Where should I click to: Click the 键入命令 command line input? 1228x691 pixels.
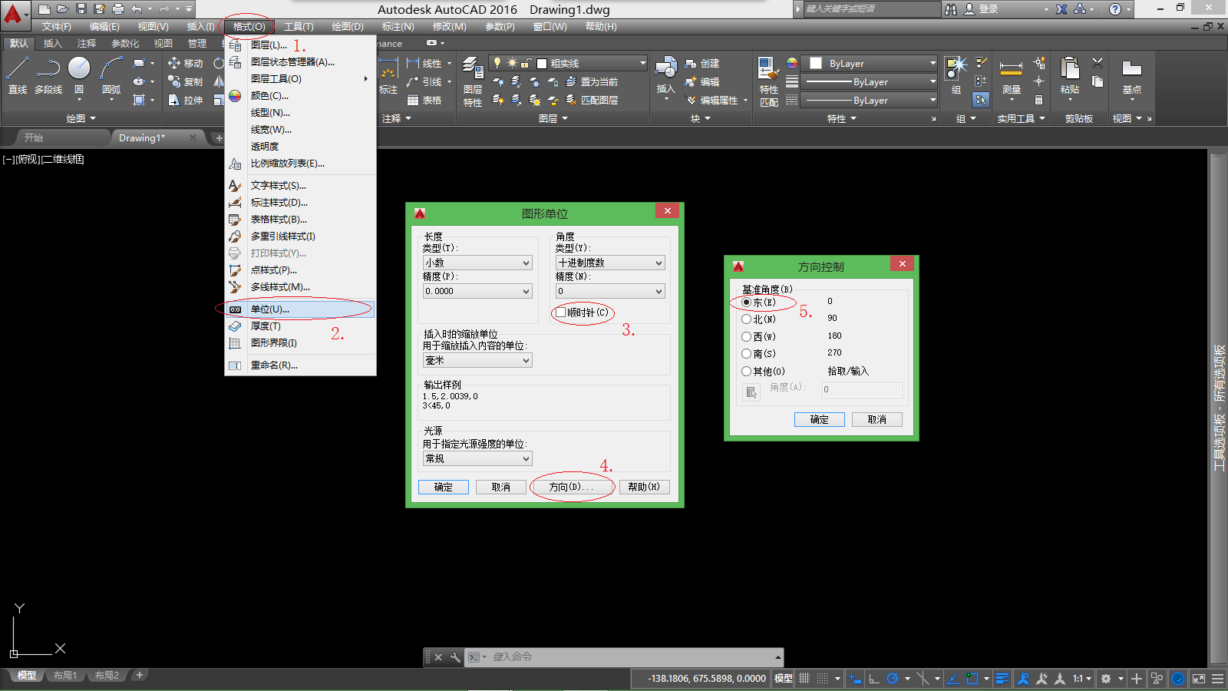click(629, 657)
